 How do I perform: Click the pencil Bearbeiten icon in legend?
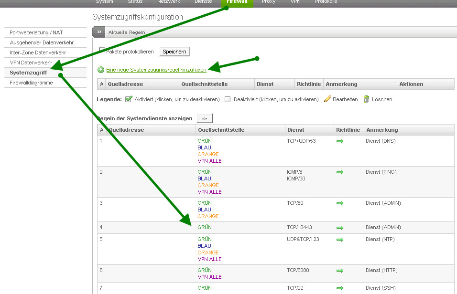coord(327,99)
